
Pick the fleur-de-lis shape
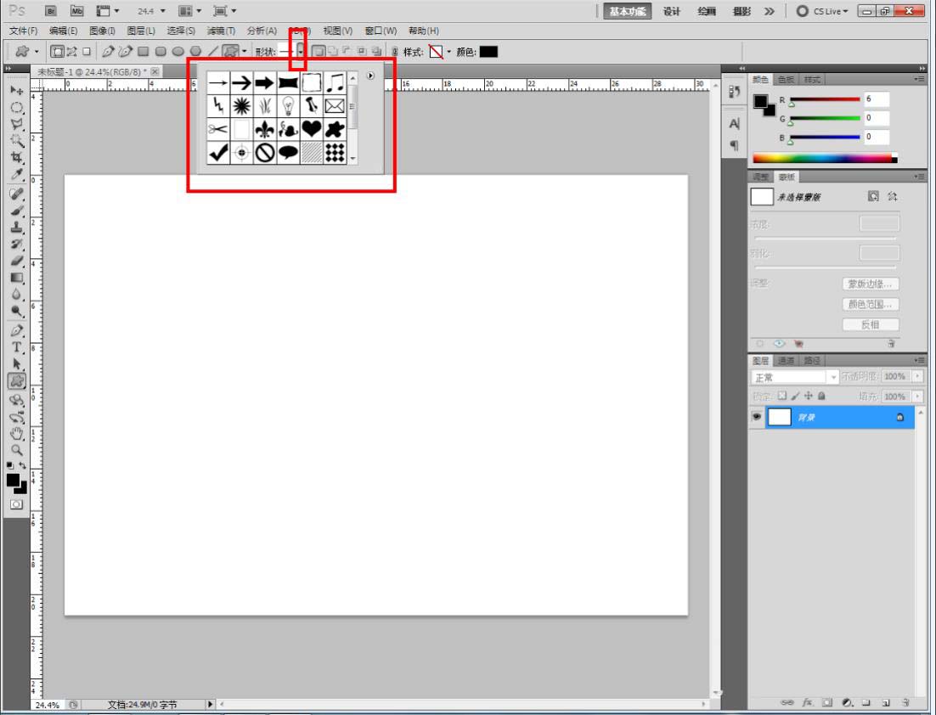[x=264, y=129]
